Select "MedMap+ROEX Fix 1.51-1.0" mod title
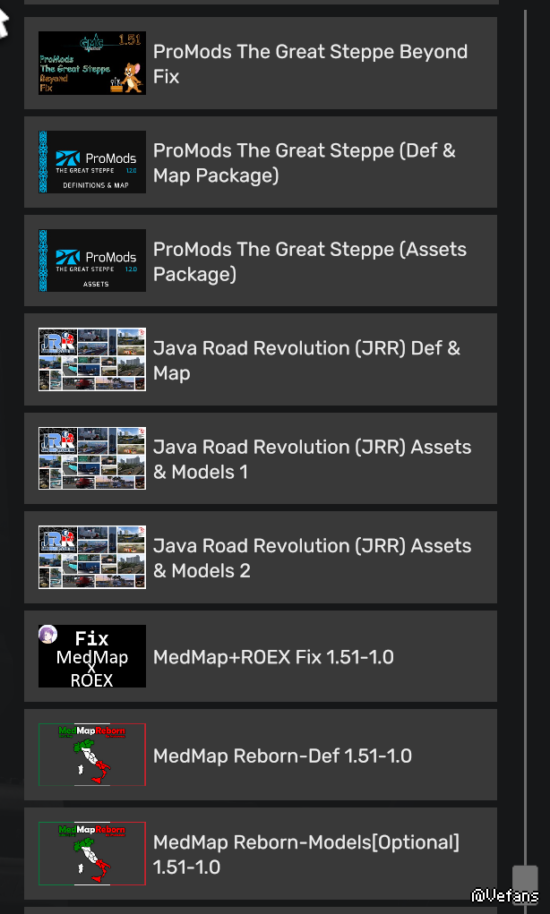This screenshot has width=550, height=914. [x=273, y=657]
